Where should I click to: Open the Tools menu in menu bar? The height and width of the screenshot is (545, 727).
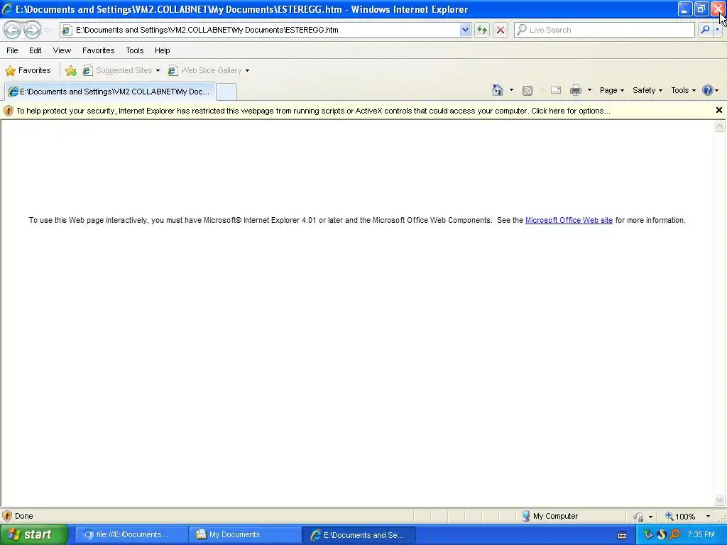(134, 50)
